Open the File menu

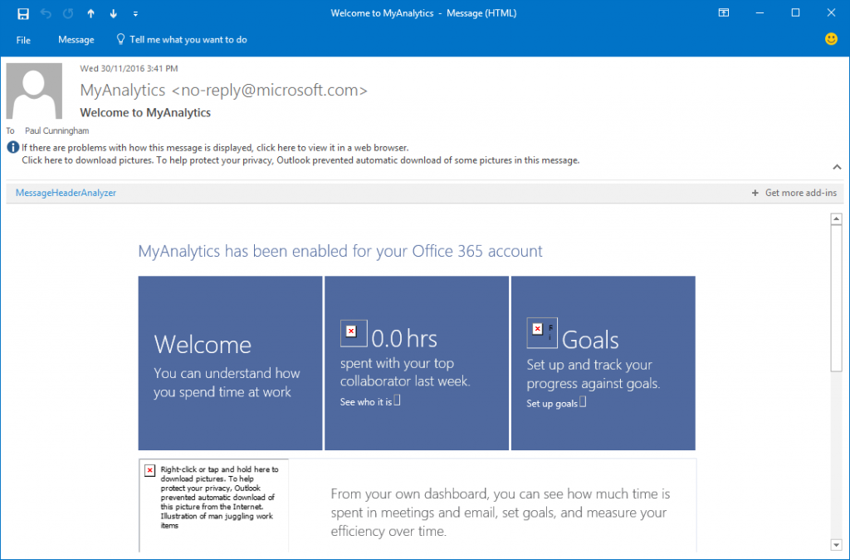[22, 39]
